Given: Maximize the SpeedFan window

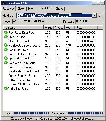Looking at the screenshot, I should click(x=98, y=3).
